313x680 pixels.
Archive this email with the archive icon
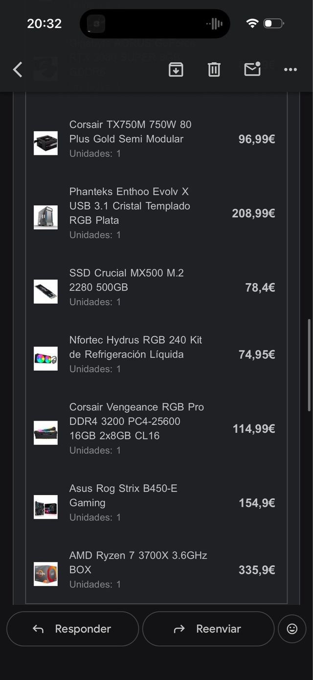pos(176,70)
